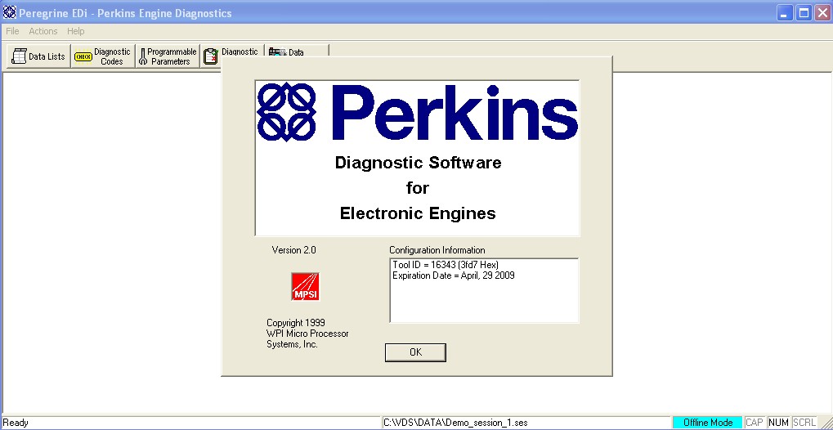Image resolution: width=833 pixels, height=430 pixels.
Task: Open the Help menu
Action: [75, 31]
